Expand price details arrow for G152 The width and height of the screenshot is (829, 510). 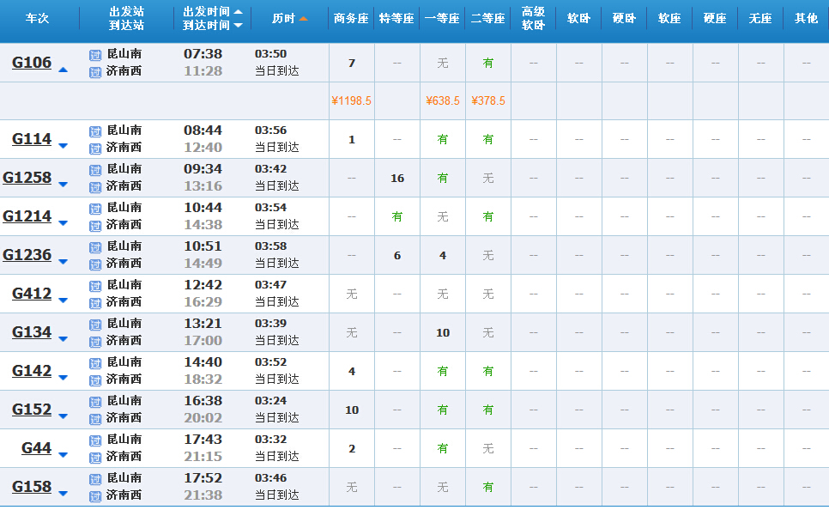pyautogui.click(x=63, y=416)
